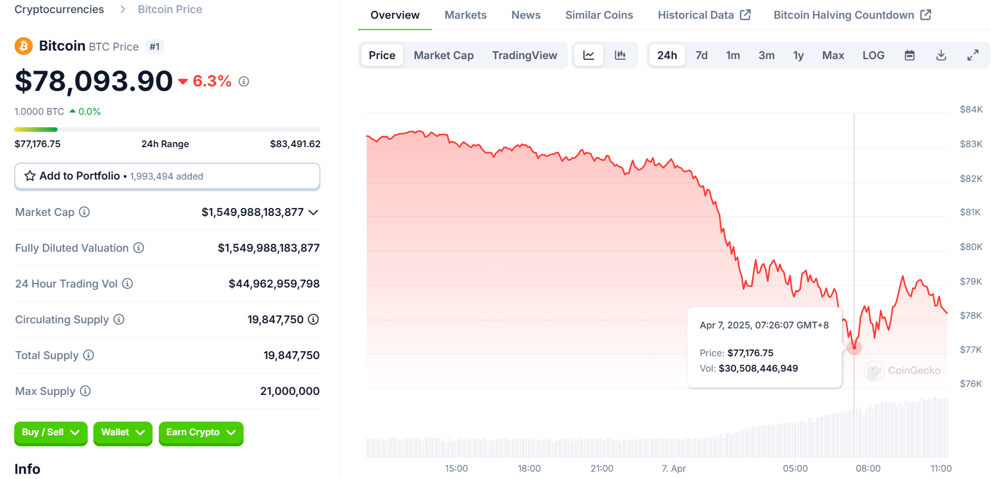This screenshot has height=479, width=991.
Task: Open the Earn Crypto dropdown
Action: tap(201, 433)
